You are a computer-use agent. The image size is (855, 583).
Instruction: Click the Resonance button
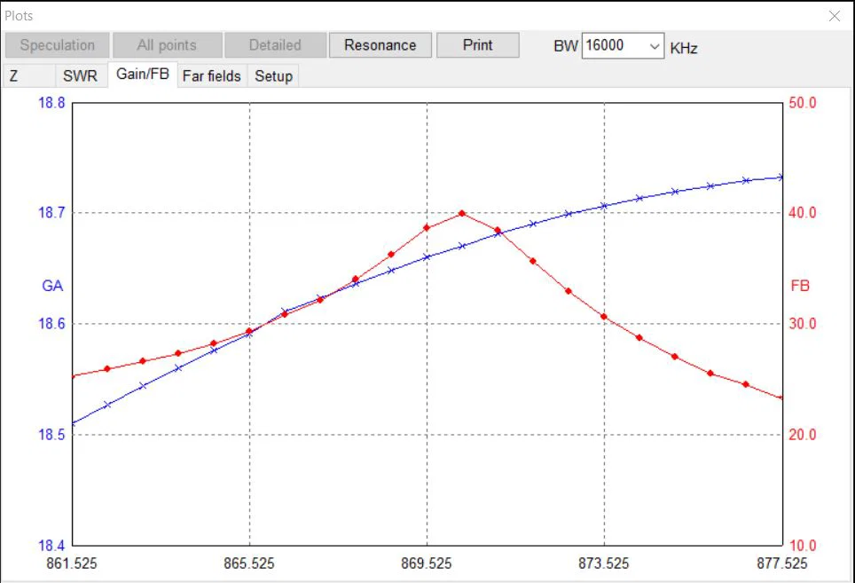pos(380,45)
